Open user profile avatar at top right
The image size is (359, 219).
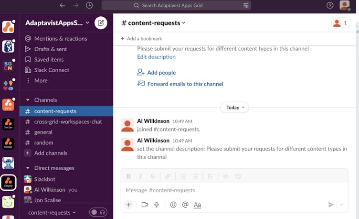pyautogui.click(x=345, y=5)
